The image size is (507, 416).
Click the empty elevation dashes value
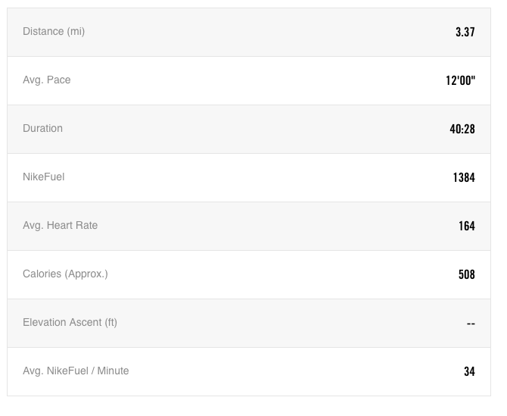470,324
